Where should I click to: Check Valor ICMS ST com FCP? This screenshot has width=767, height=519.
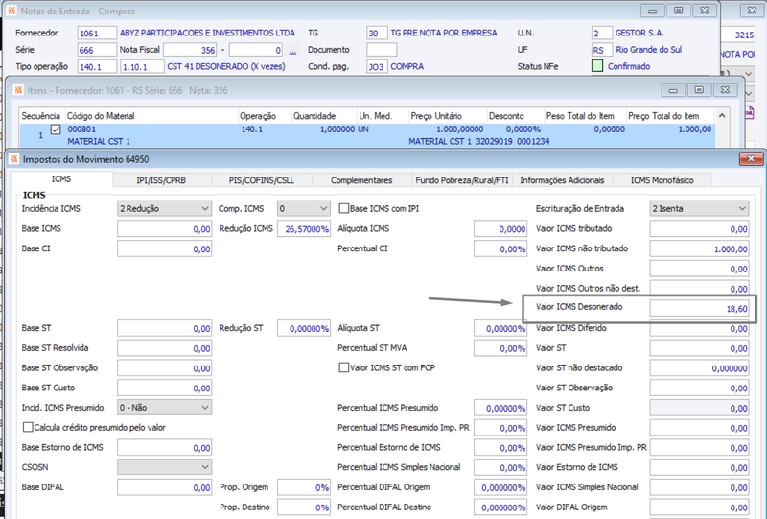pos(344,367)
